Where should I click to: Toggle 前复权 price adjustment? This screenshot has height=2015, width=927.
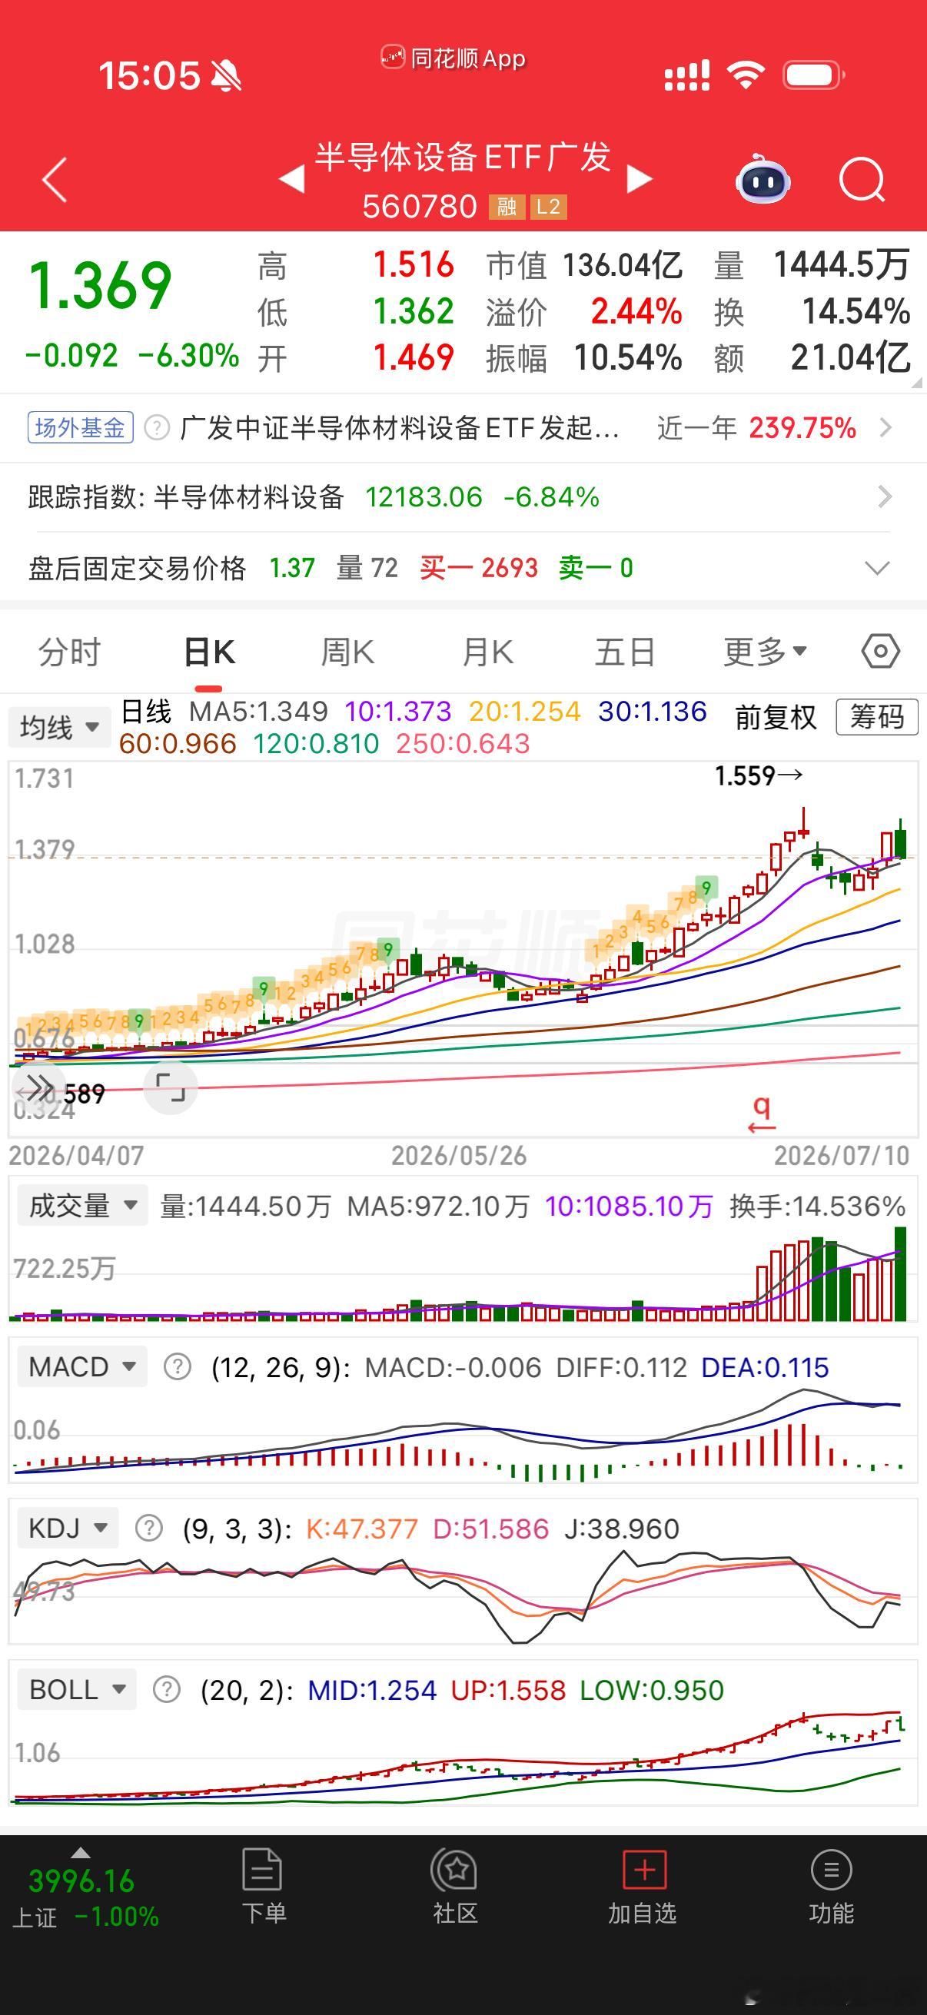coord(776,716)
